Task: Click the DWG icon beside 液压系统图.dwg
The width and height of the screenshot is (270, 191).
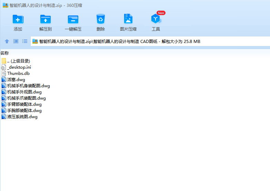Action: click(4, 116)
